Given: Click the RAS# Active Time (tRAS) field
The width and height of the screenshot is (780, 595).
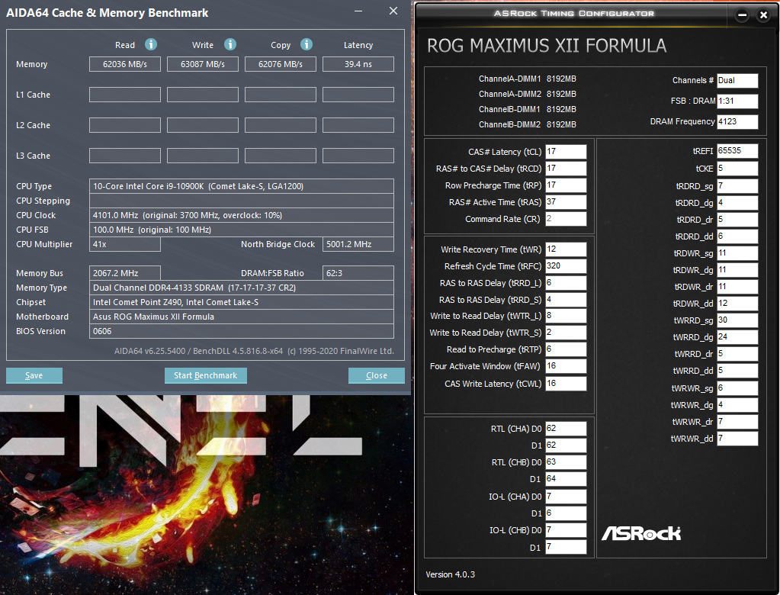Looking at the screenshot, I should [566, 202].
